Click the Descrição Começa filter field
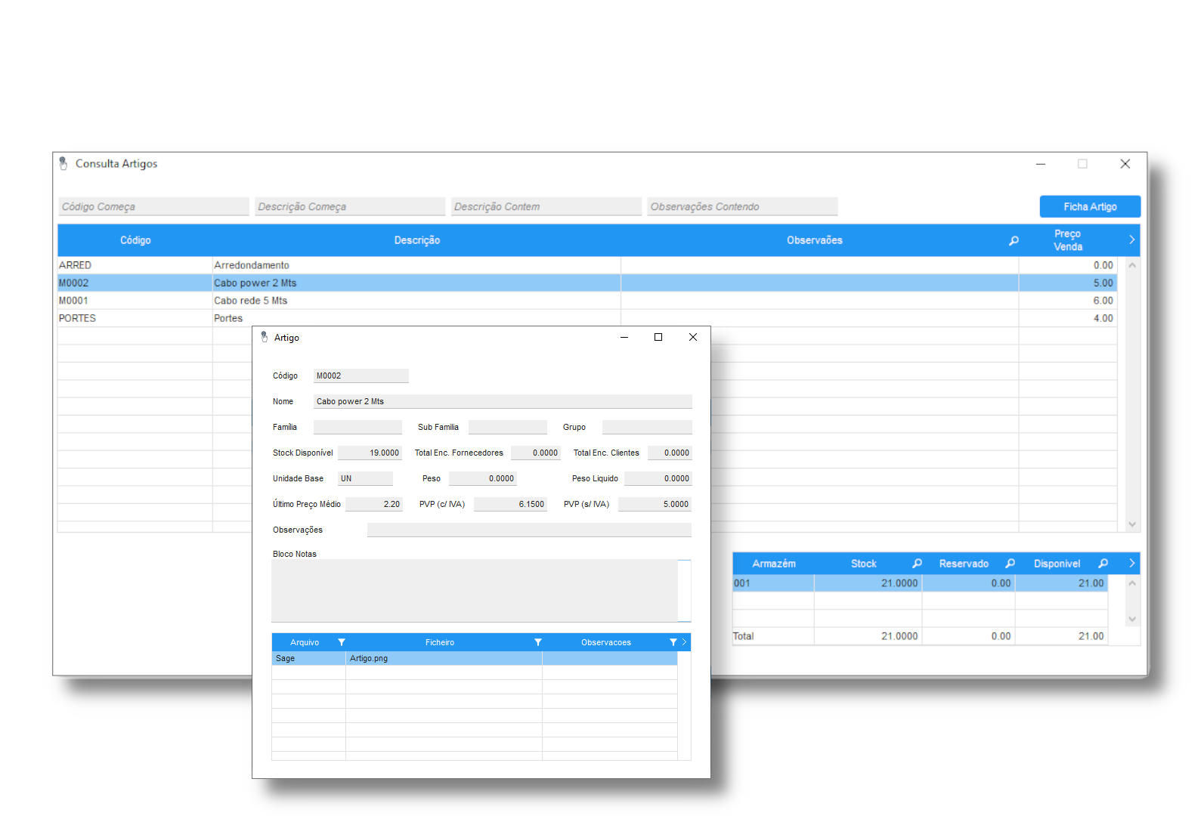This screenshot has width=1204, height=816. pos(349,206)
